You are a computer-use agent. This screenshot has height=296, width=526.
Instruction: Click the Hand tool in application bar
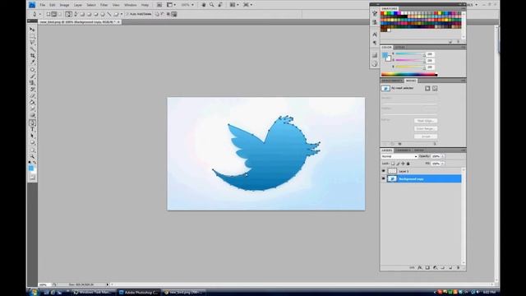pyautogui.click(x=204, y=5)
